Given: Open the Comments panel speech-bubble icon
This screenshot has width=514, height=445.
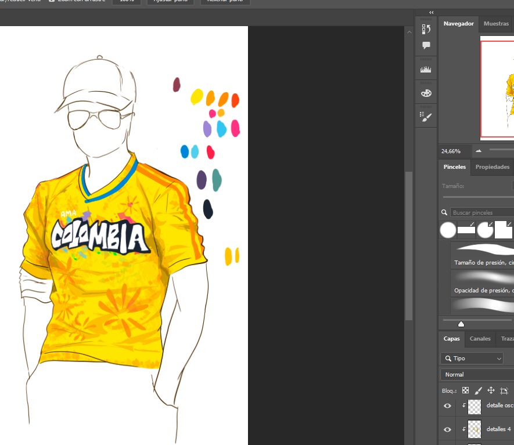Looking at the screenshot, I should click(x=426, y=45).
